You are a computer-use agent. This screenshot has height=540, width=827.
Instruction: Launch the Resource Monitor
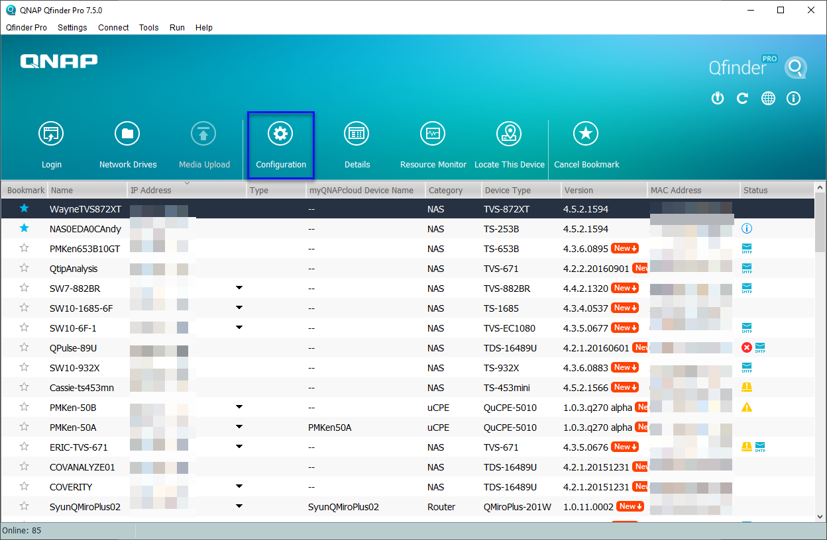coord(433,134)
